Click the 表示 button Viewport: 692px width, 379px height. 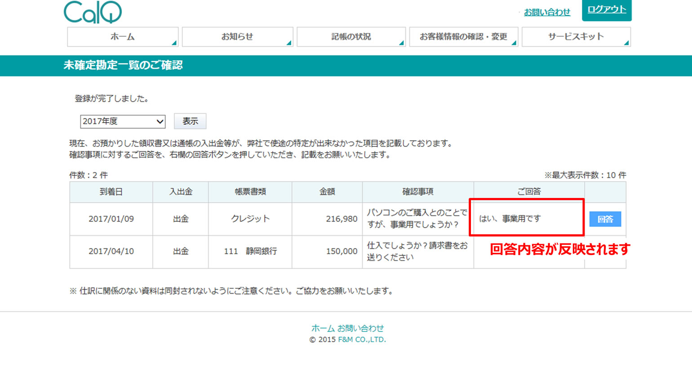pyautogui.click(x=190, y=121)
